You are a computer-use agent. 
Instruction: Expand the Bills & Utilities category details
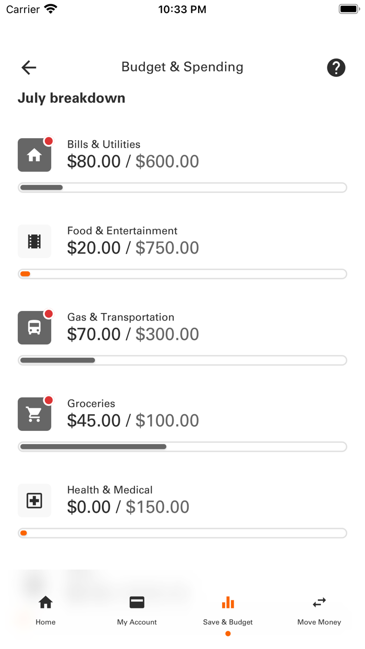pyautogui.click(x=132, y=154)
